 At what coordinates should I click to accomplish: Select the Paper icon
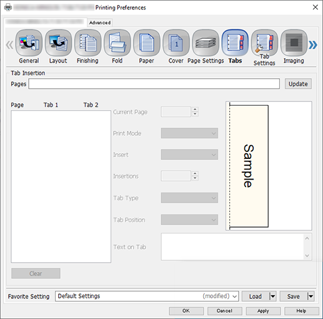(x=147, y=43)
